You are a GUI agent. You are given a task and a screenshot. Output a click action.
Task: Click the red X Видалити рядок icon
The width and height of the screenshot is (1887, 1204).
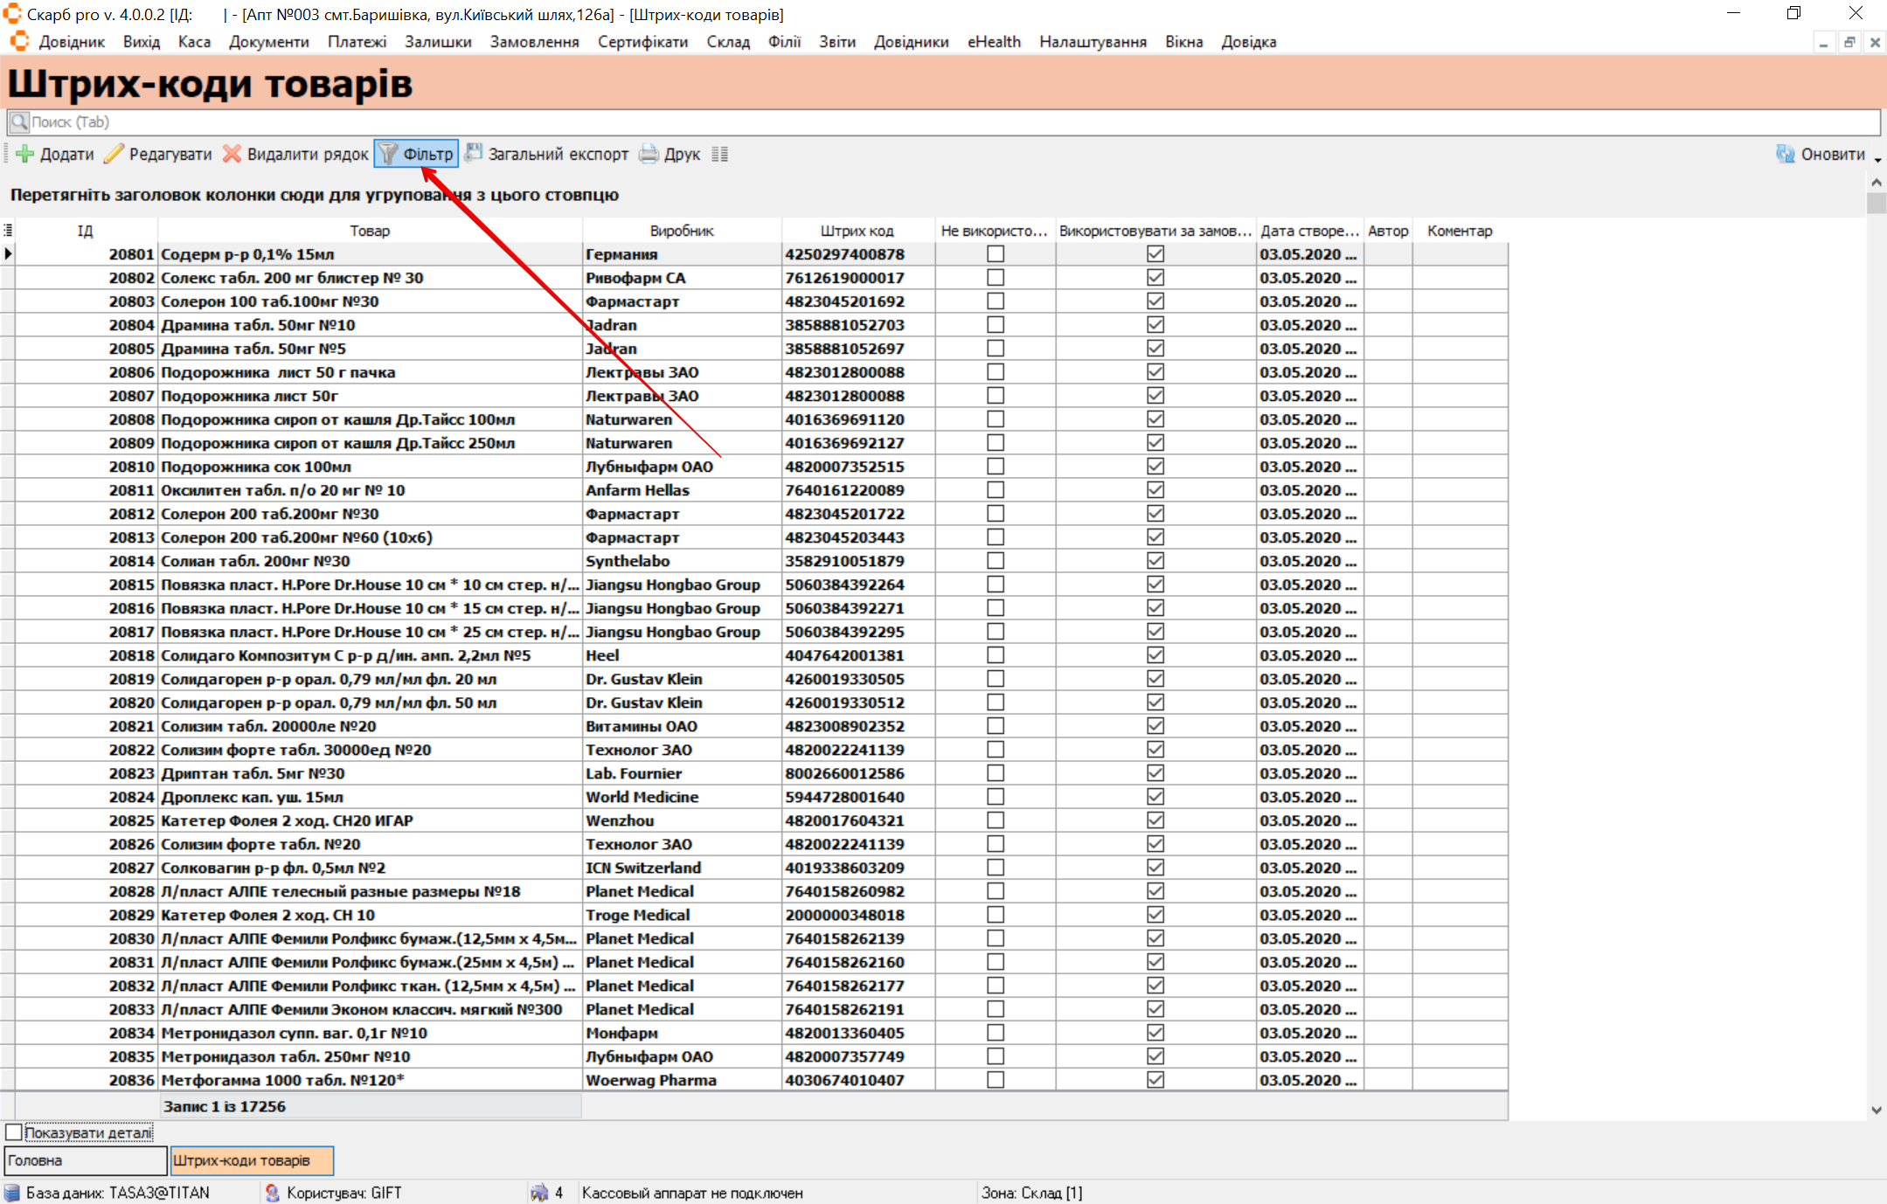pyautogui.click(x=232, y=154)
